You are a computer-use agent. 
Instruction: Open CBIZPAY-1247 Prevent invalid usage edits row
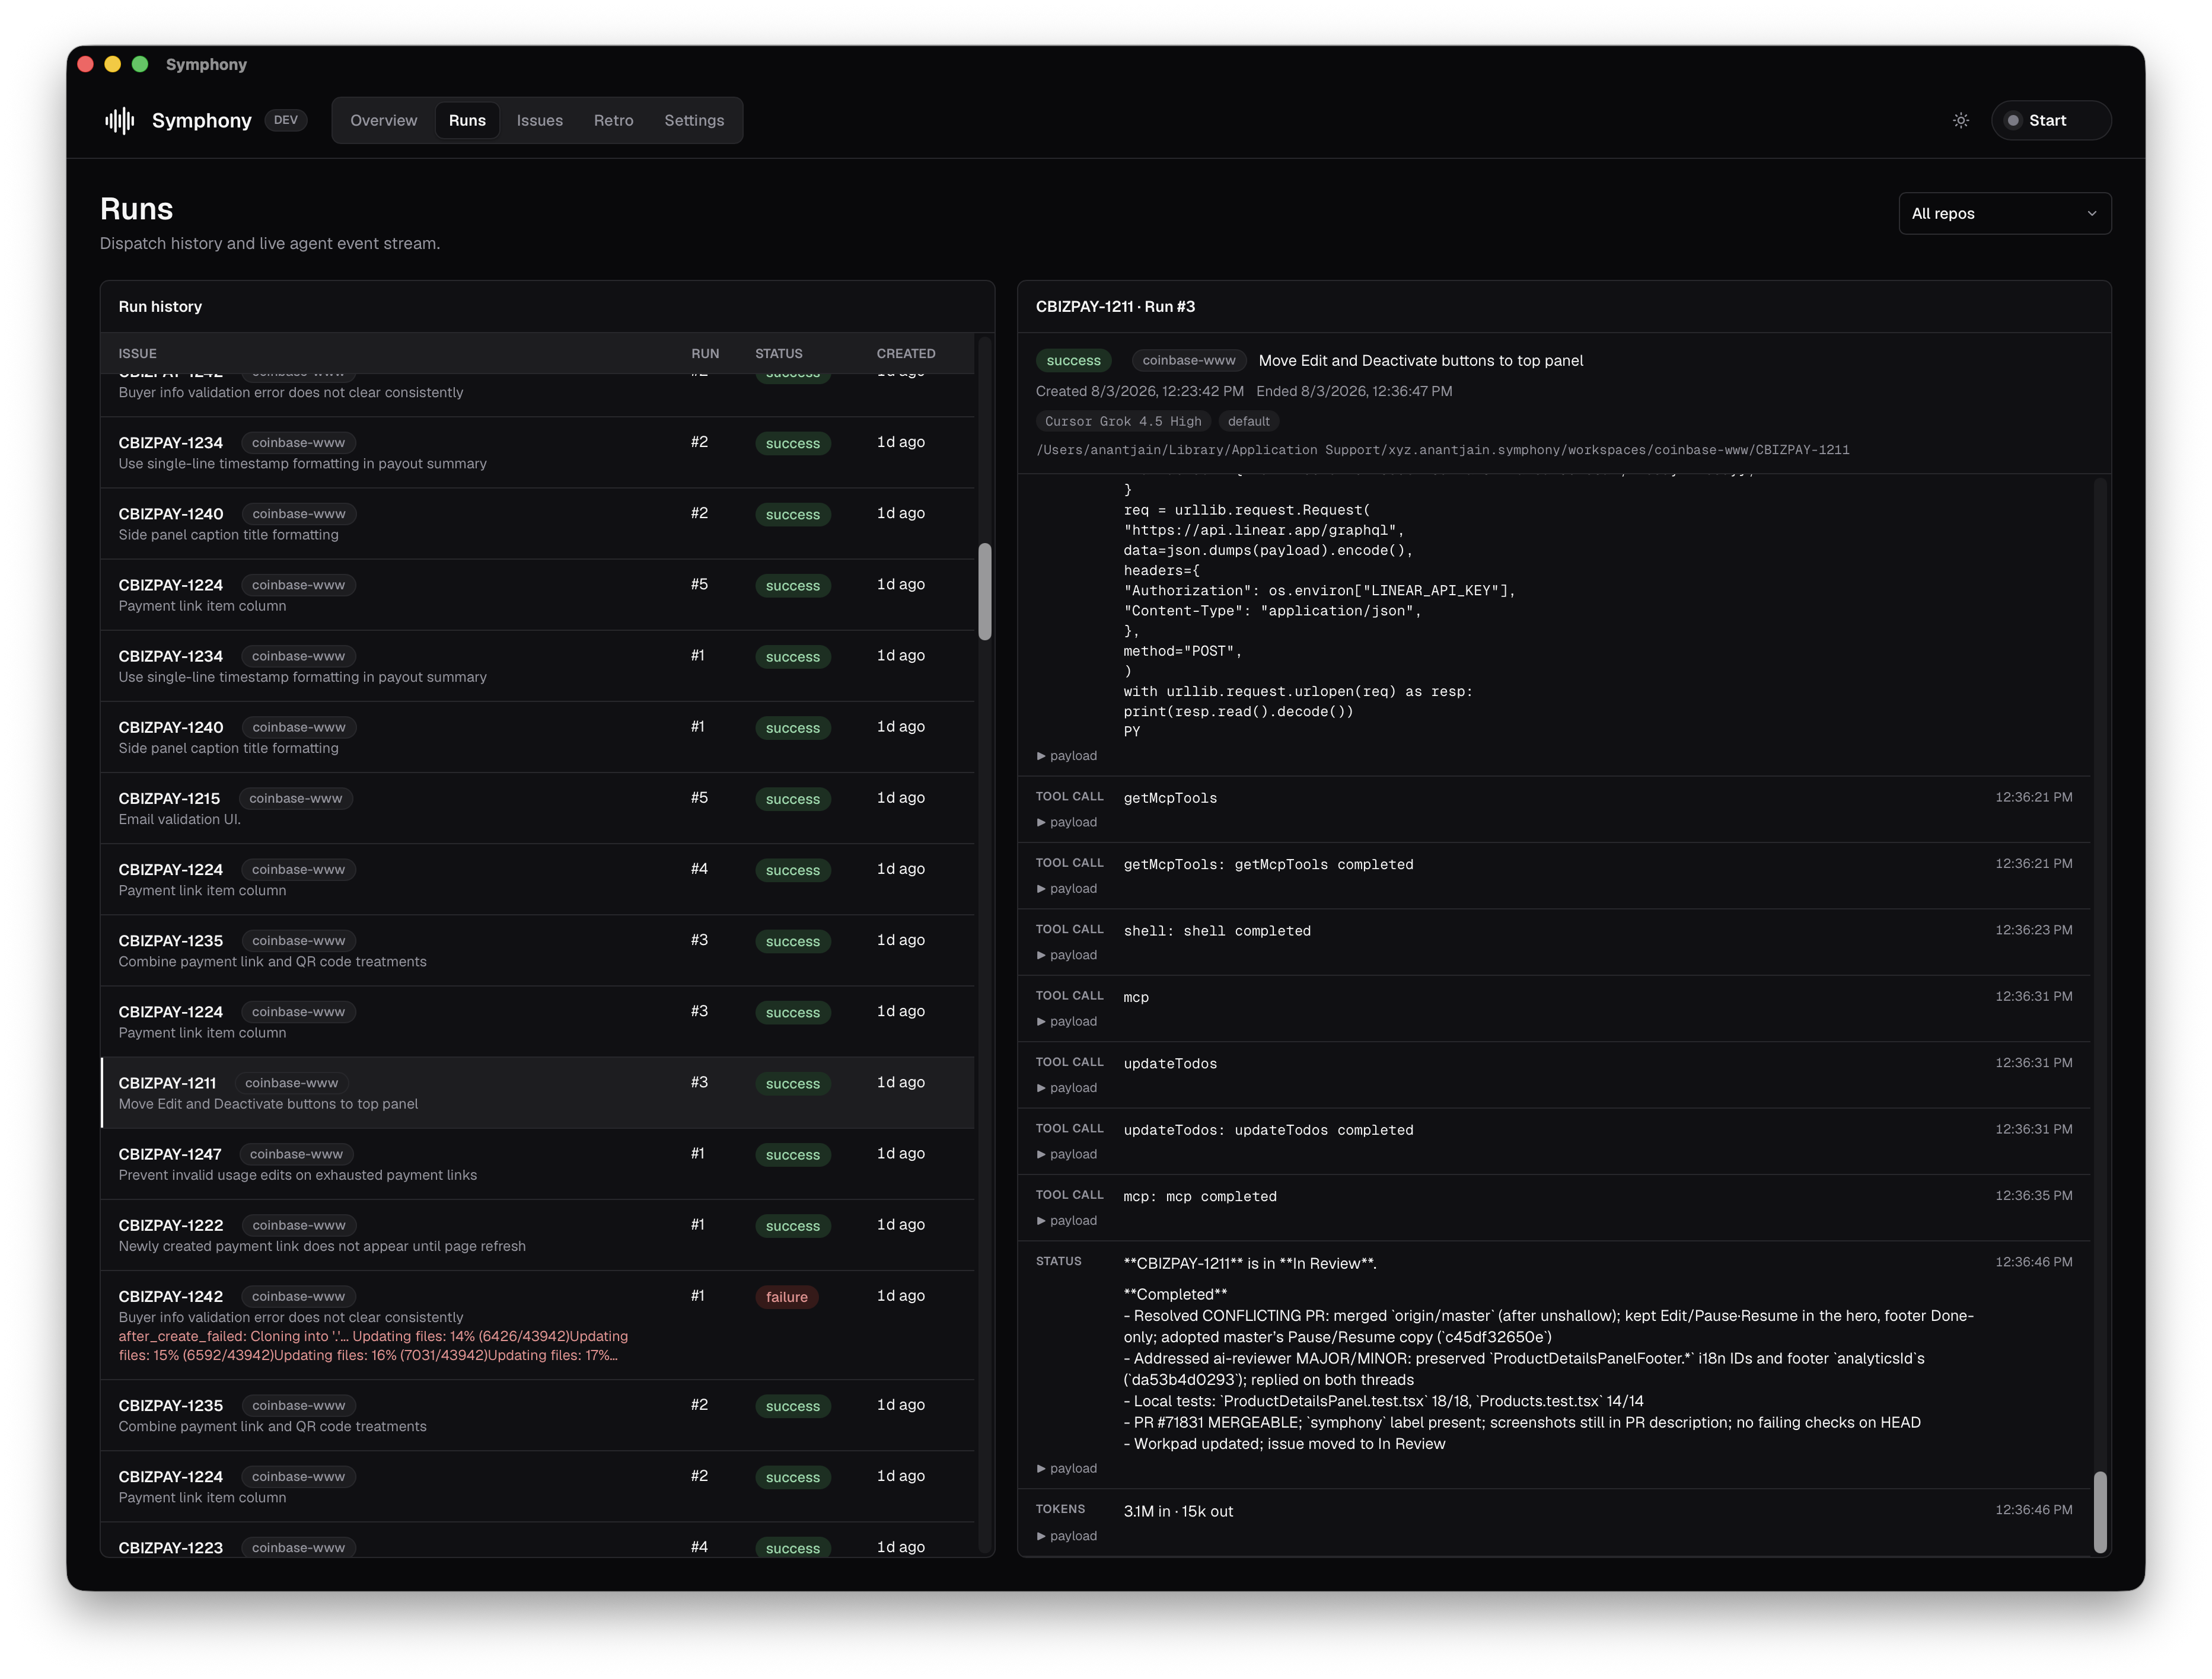click(537, 1163)
